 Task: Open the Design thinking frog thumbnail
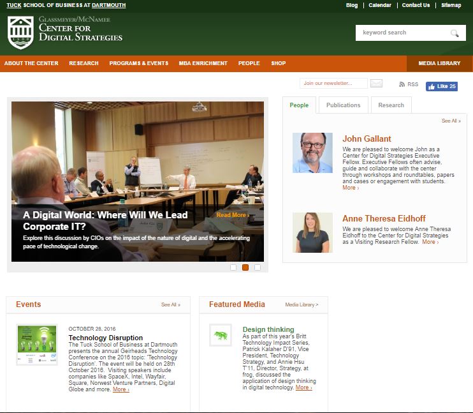[221, 335]
